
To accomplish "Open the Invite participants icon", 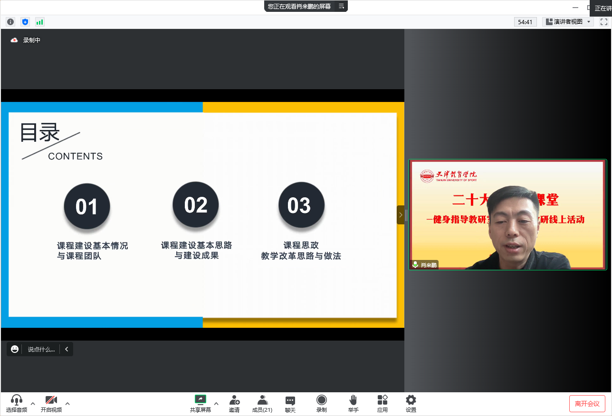I will [234, 403].
